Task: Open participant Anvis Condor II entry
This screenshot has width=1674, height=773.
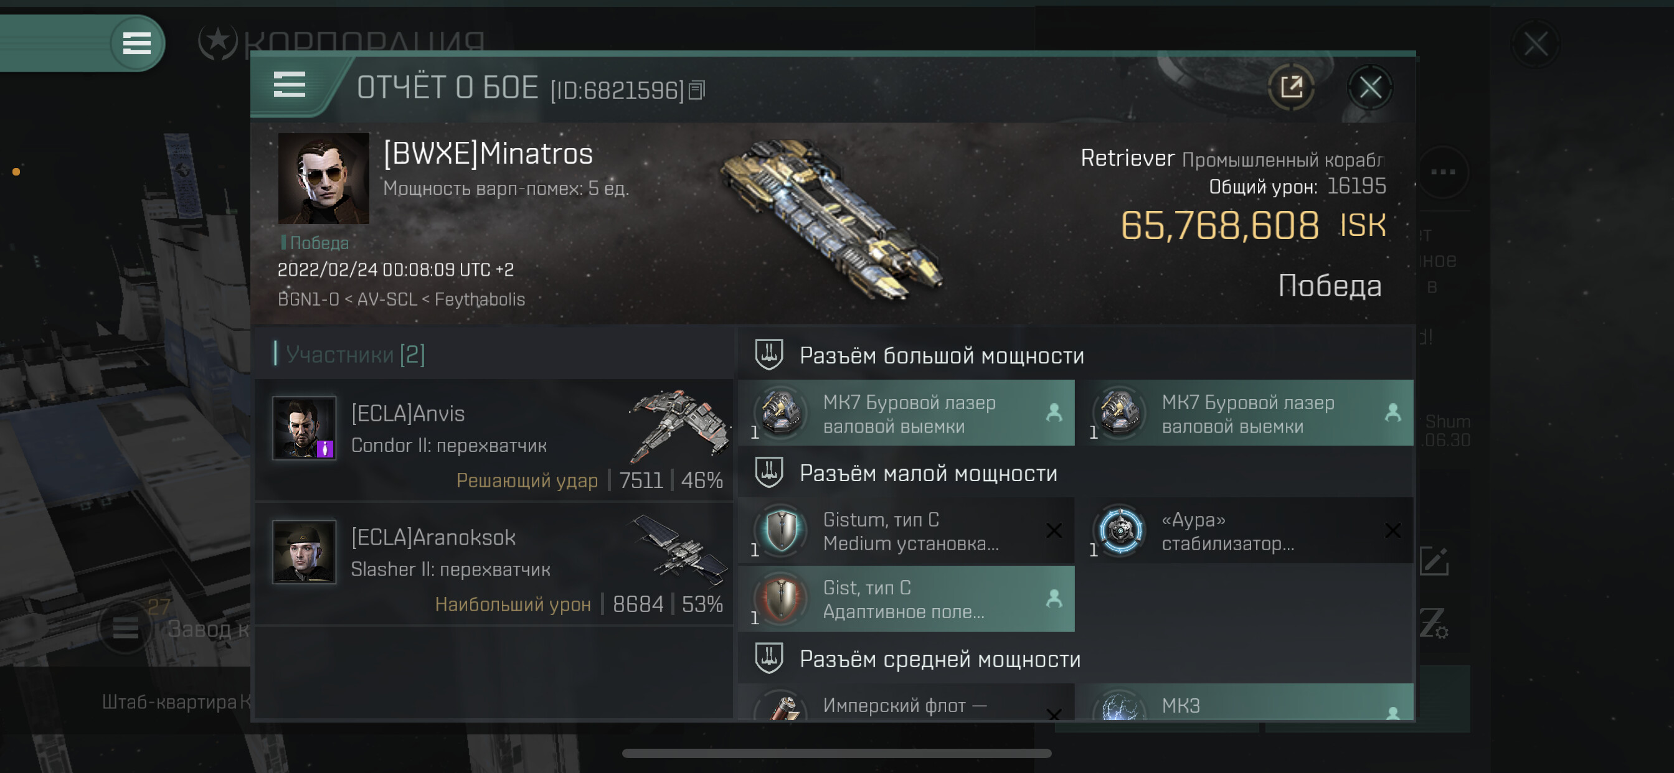Action: pos(494,441)
